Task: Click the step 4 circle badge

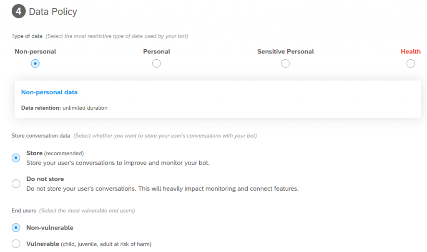Action: coord(18,11)
